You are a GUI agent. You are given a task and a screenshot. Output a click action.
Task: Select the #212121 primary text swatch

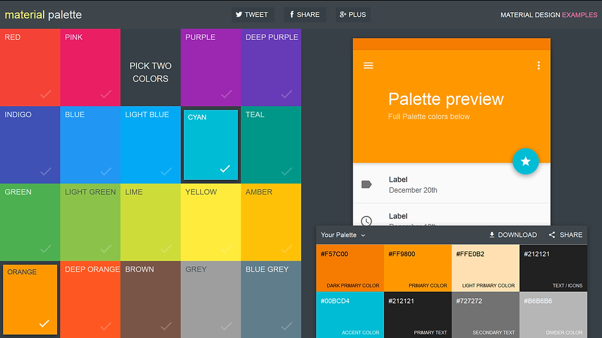click(418, 315)
